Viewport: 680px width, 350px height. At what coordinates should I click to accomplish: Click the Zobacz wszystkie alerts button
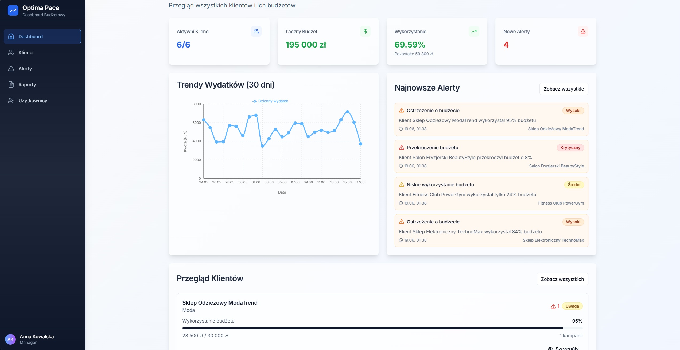564,89
